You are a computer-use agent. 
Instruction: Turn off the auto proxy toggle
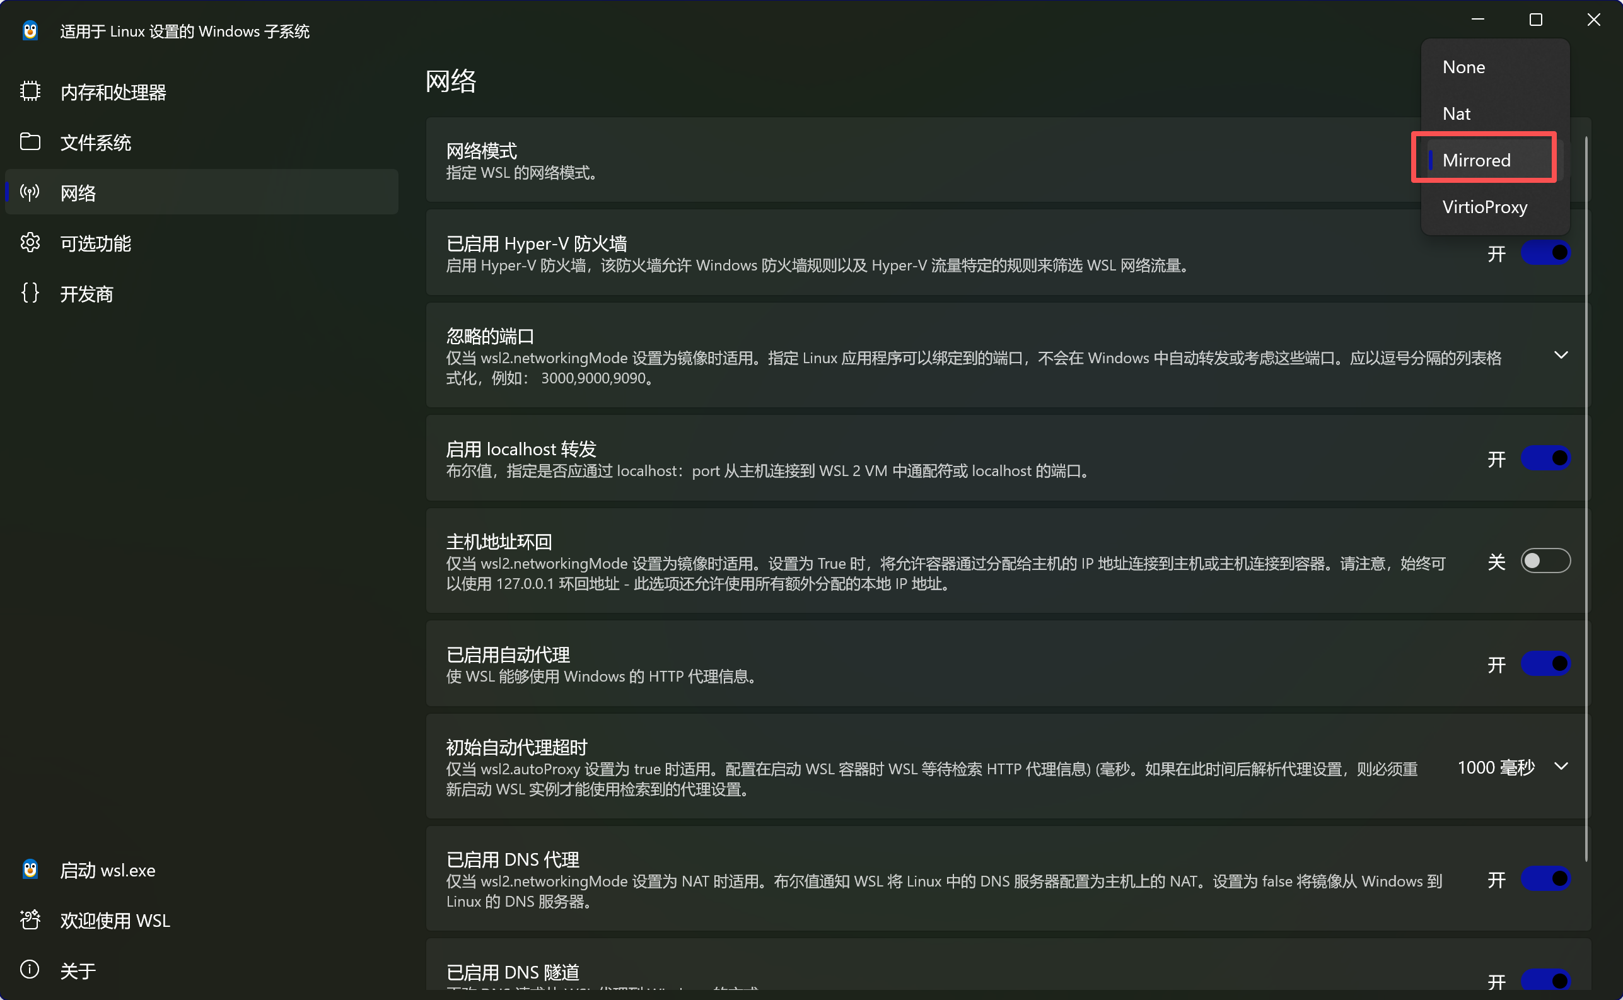click(1545, 663)
